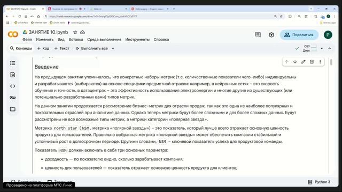342x192 pixels.
Task: Open the cell's three-dot more options
Action: click(x=320, y=62)
